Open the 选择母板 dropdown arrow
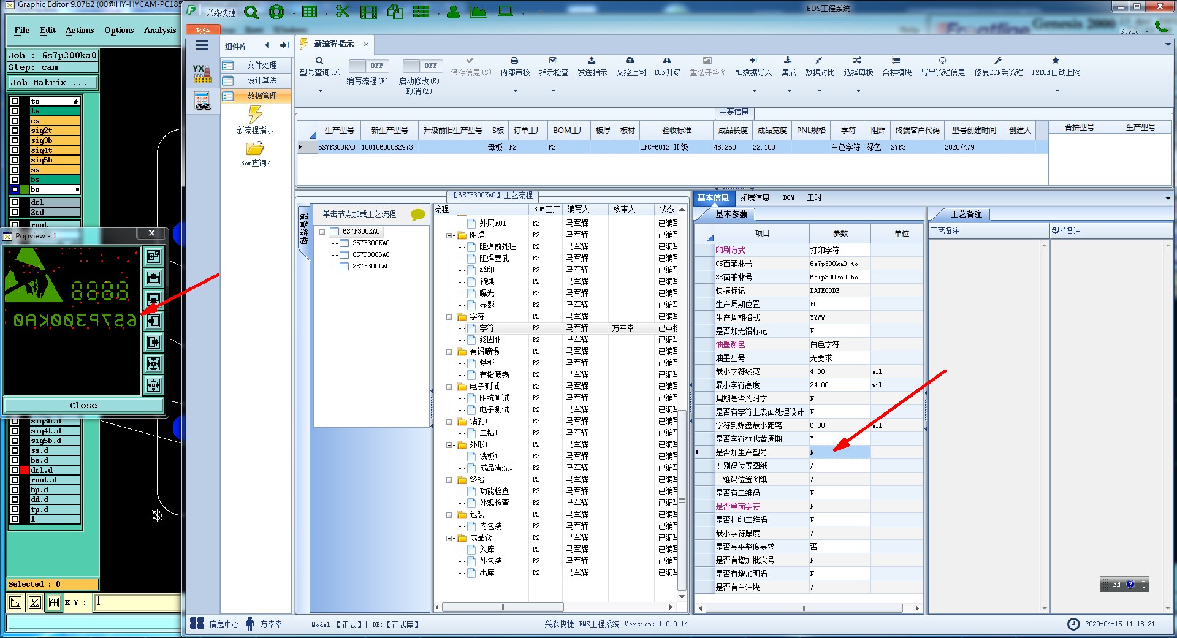Screen dimensions: 1177x638 [858, 91]
